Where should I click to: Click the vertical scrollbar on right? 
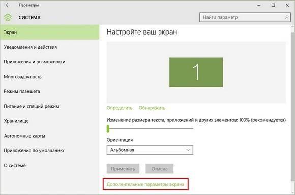[293, 107]
